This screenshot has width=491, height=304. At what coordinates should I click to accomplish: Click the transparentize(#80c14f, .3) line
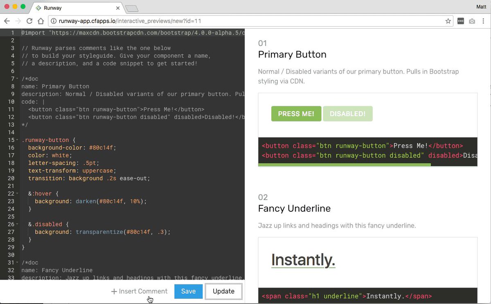[102, 232]
